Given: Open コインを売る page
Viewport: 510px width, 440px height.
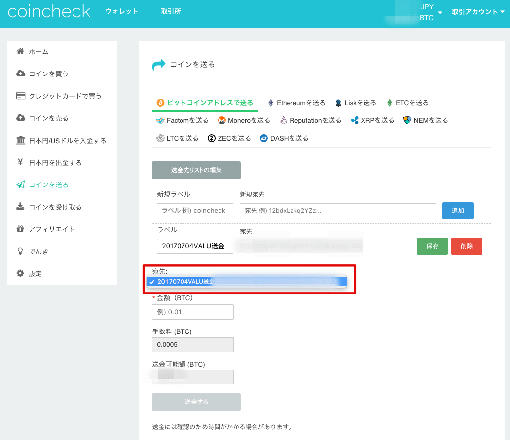Looking at the screenshot, I should (x=49, y=118).
